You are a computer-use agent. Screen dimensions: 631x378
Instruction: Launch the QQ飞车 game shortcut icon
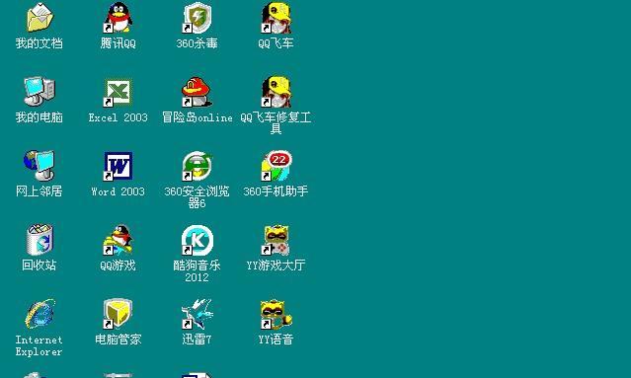[276, 18]
